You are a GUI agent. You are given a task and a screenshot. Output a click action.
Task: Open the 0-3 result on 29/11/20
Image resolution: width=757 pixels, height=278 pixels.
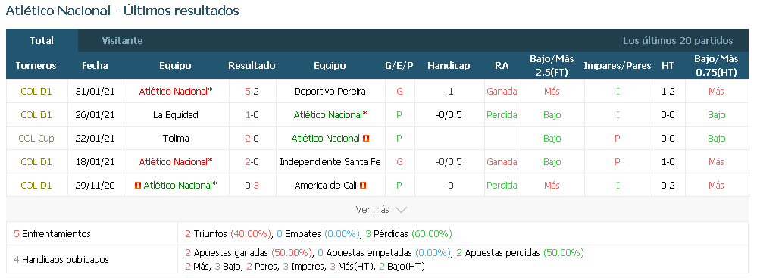coord(252,186)
